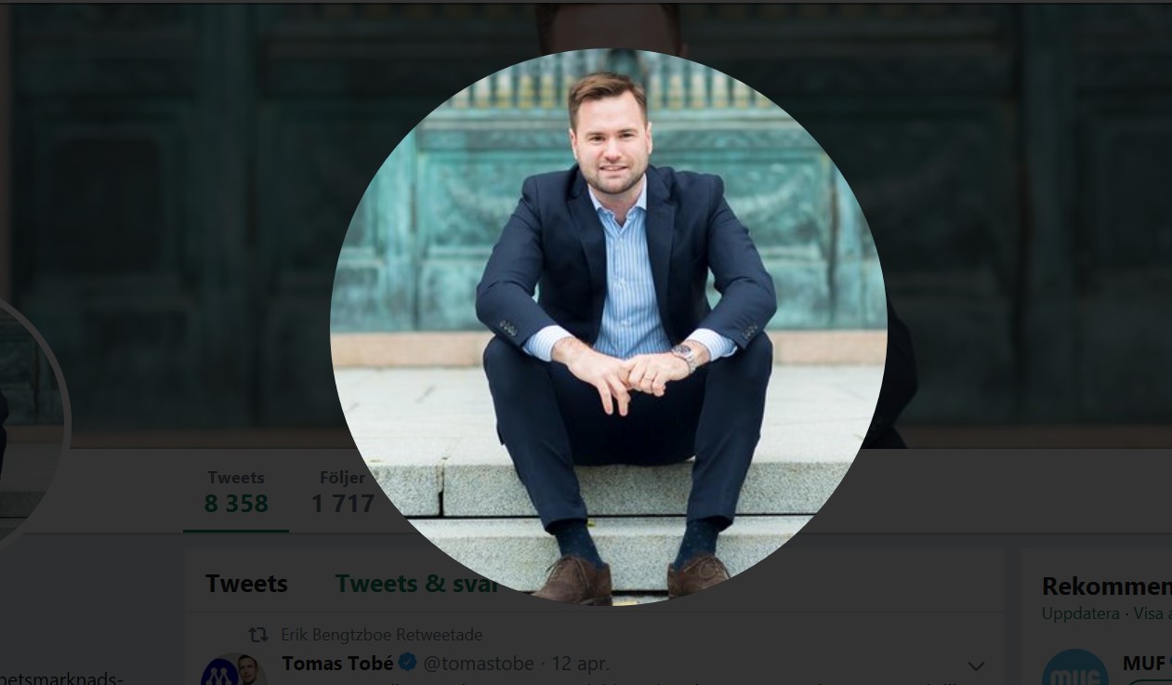Image resolution: width=1172 pixels, height=685 pixels.
Task: Click the enlarged profile photo
Action: click(x=608, y=325)
